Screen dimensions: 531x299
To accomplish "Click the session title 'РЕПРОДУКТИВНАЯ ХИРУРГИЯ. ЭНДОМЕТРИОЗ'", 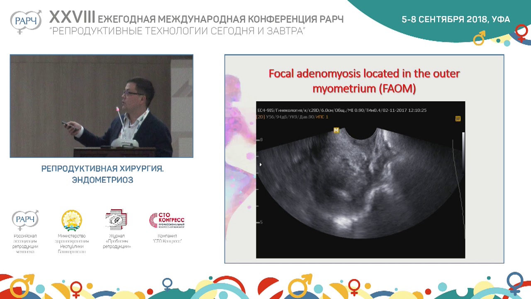I will pyautogui.click(x=102, y=174).
